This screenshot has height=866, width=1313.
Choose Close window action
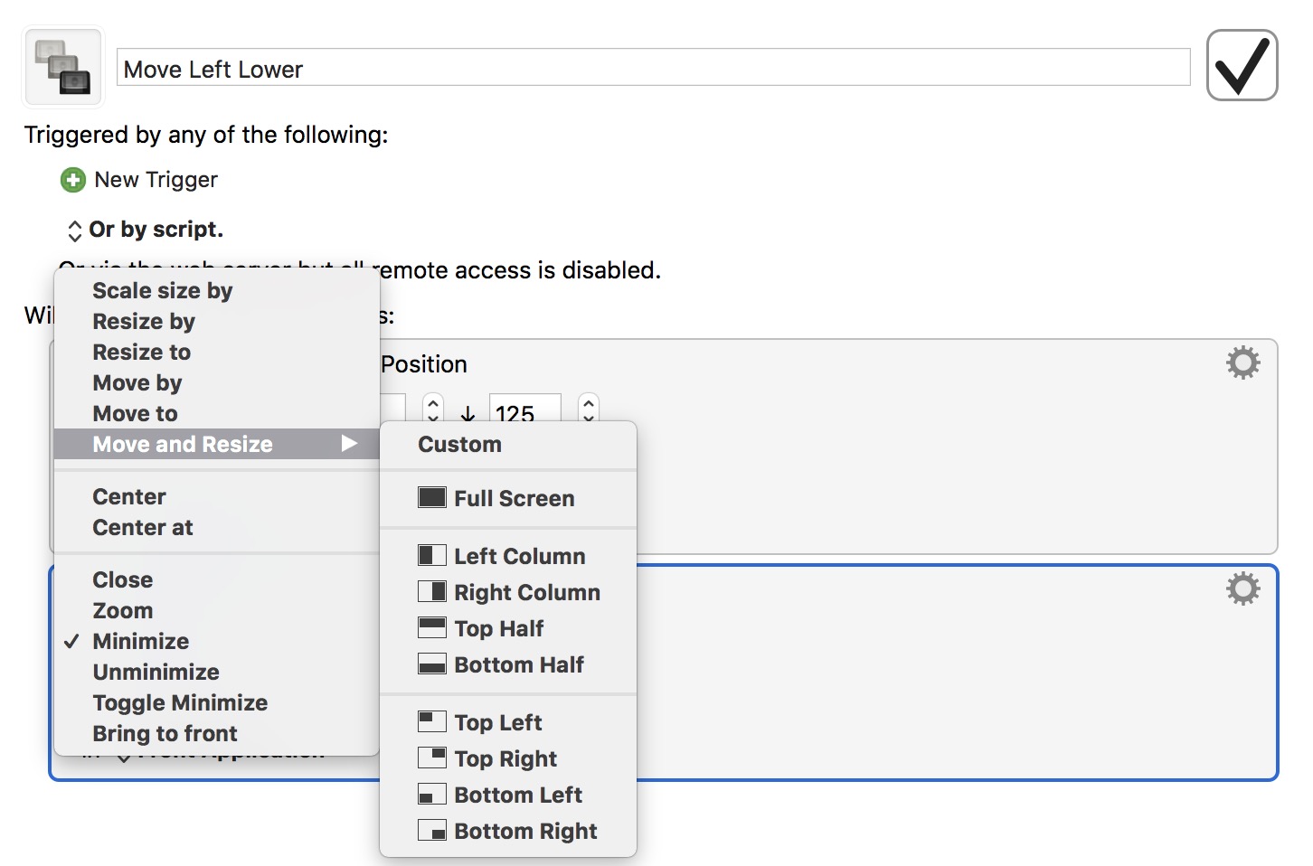216,579
